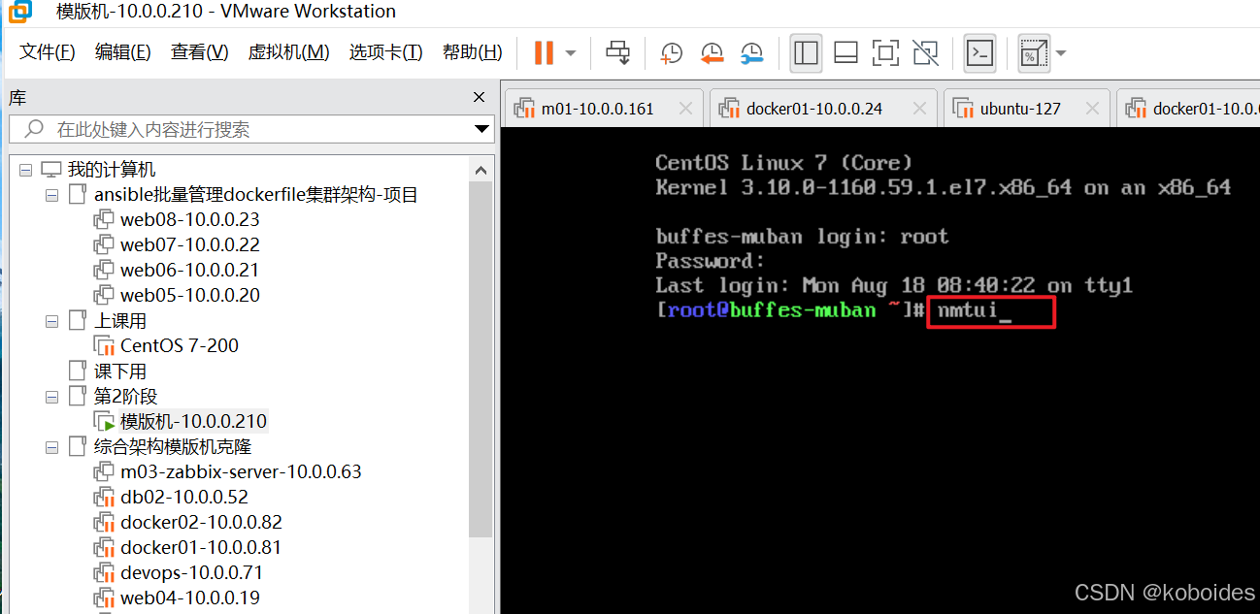Viewport: 1260px width, 614px height.
Task: Select docker01-10.0.0.81 in the library
Action: coord(200,548)
